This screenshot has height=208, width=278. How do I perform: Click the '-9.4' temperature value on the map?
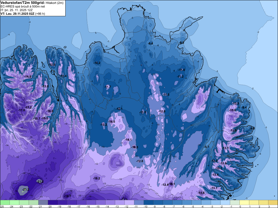pyautogui.click(x=244, y=107)
